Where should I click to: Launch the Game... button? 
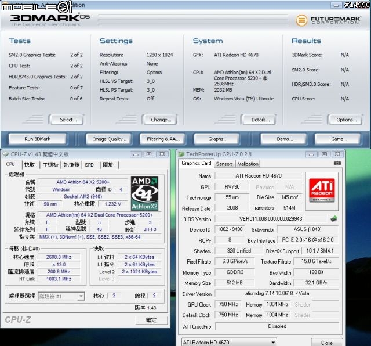point(337,139)
